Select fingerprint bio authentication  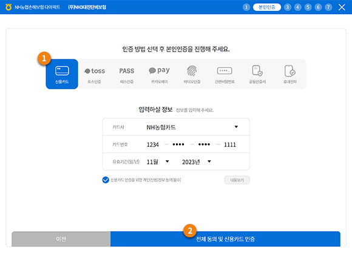click(x=192, y=75)
